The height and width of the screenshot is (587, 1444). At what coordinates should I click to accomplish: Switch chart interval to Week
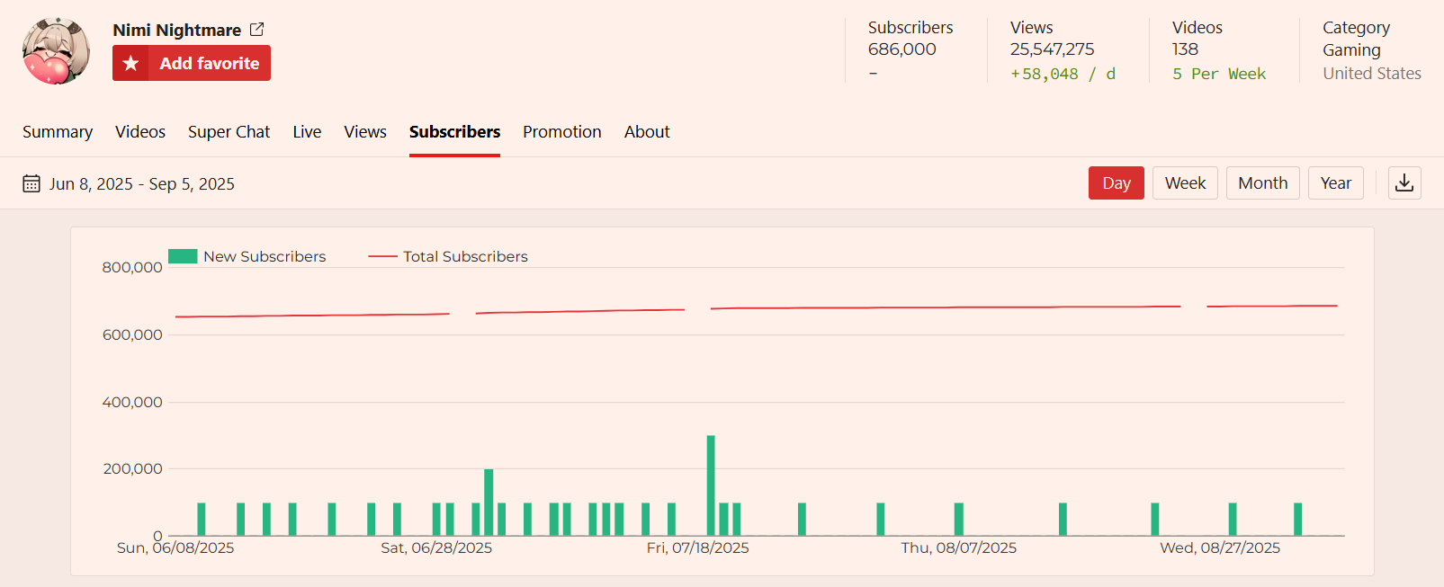click(x=1185, y=182)
